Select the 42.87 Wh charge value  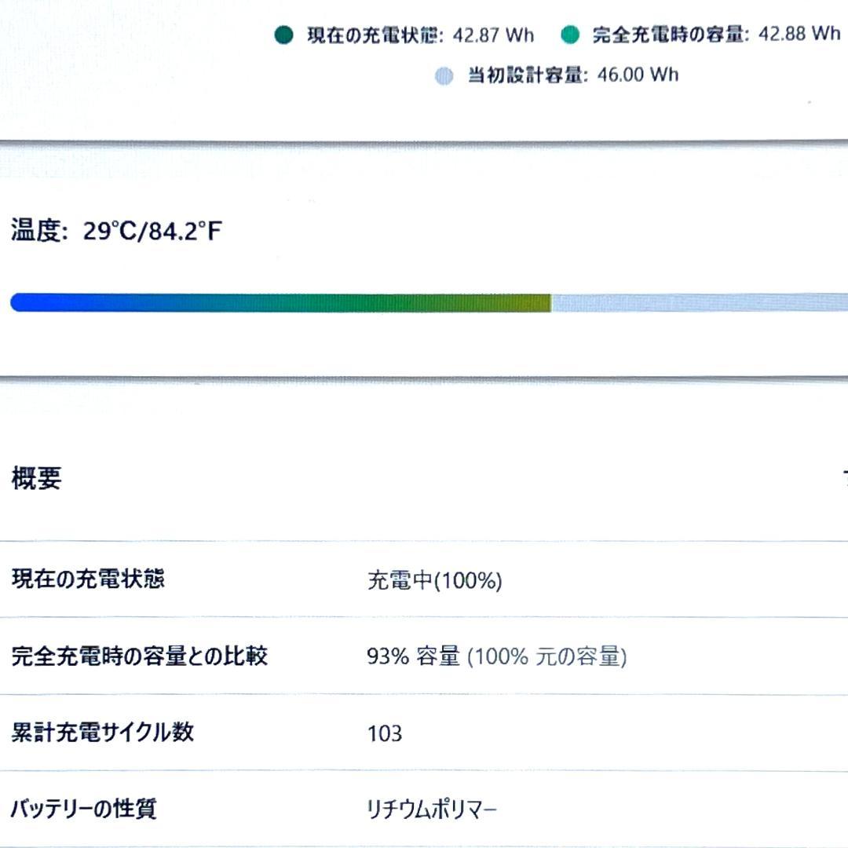coord(495,35)
